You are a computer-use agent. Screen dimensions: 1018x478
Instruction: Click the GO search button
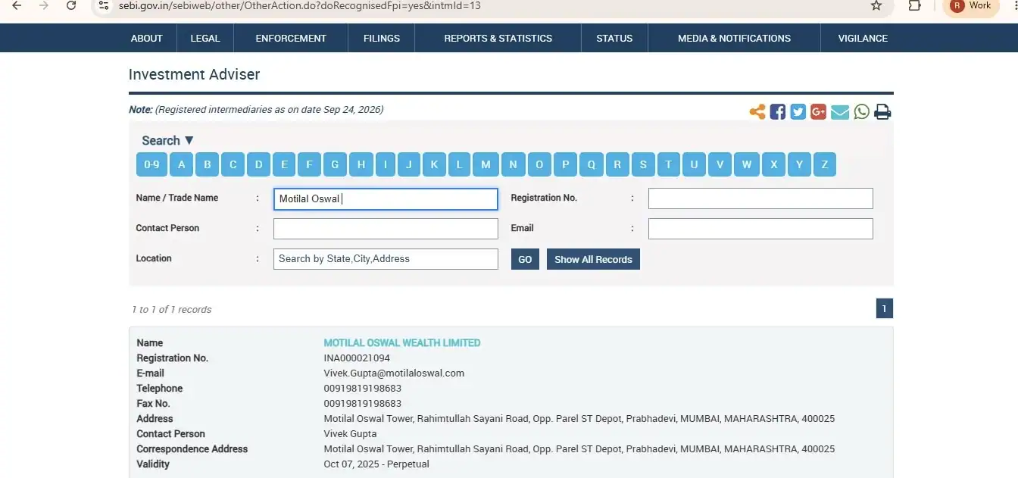(x=525, y=259)
